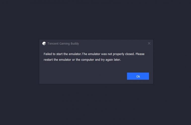The width and height of the screenshot is (191, 125).
Task: Click the word "Tencent" in the title
Action: [x=53, y=43]
